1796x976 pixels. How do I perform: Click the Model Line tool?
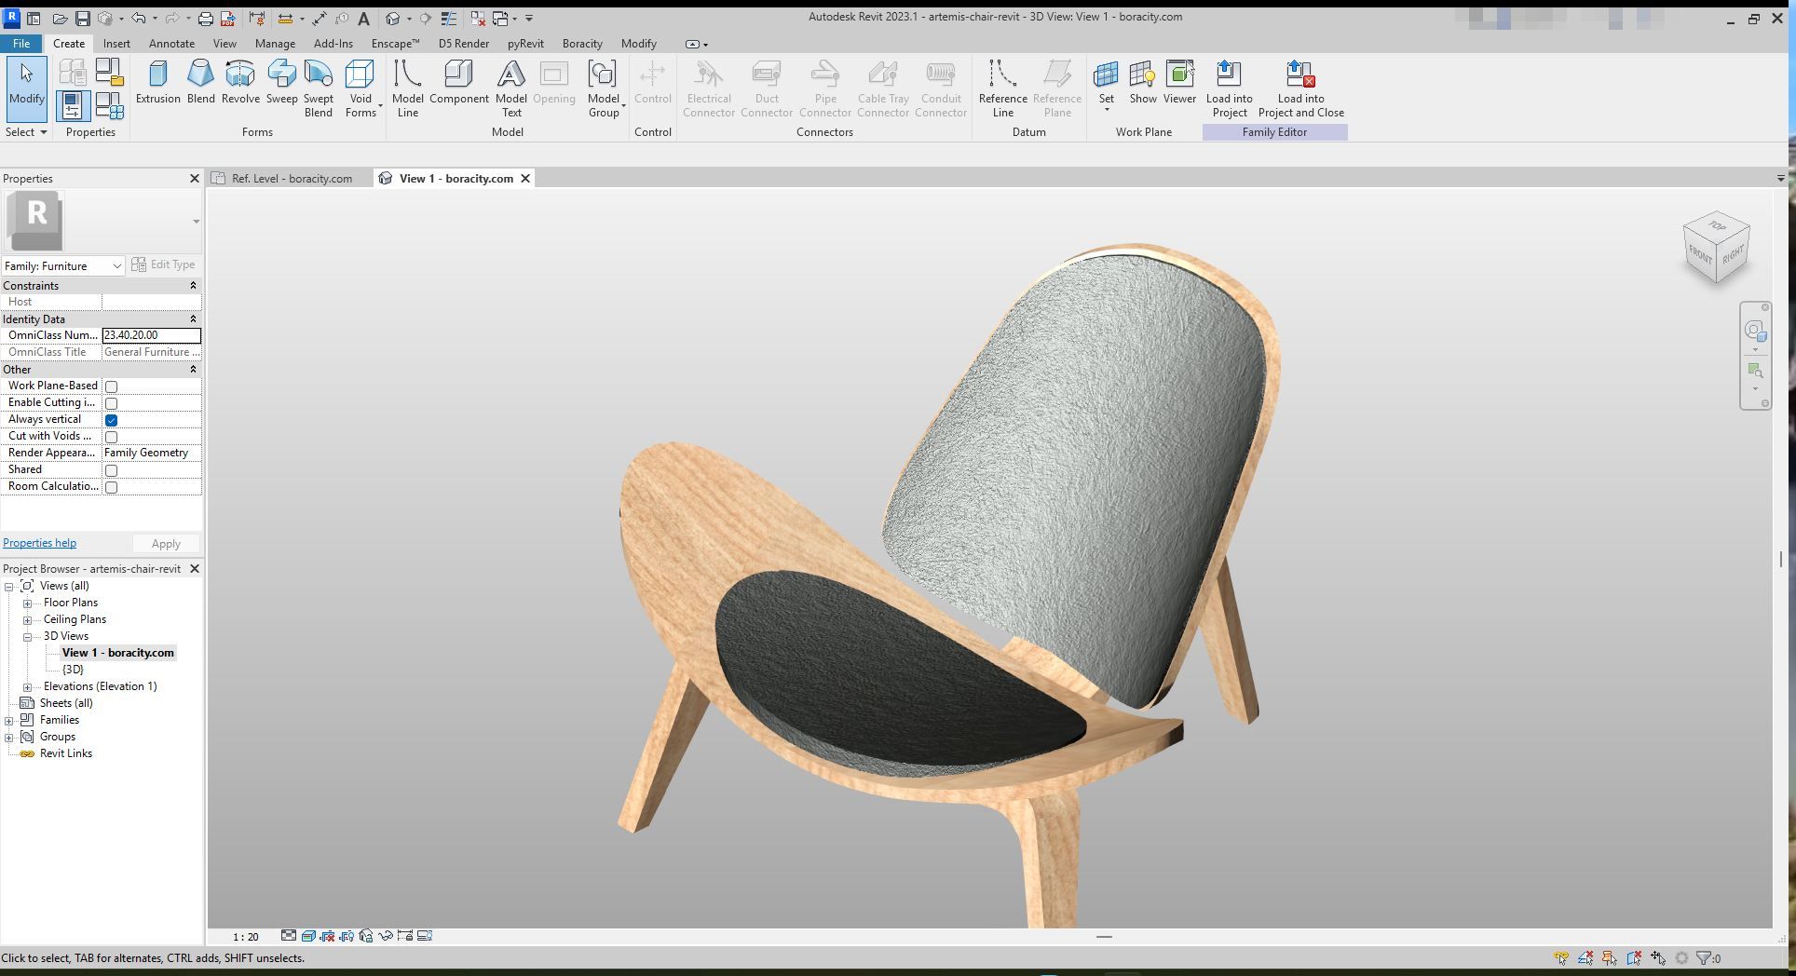pyautogui.click(x=407, y=88)
